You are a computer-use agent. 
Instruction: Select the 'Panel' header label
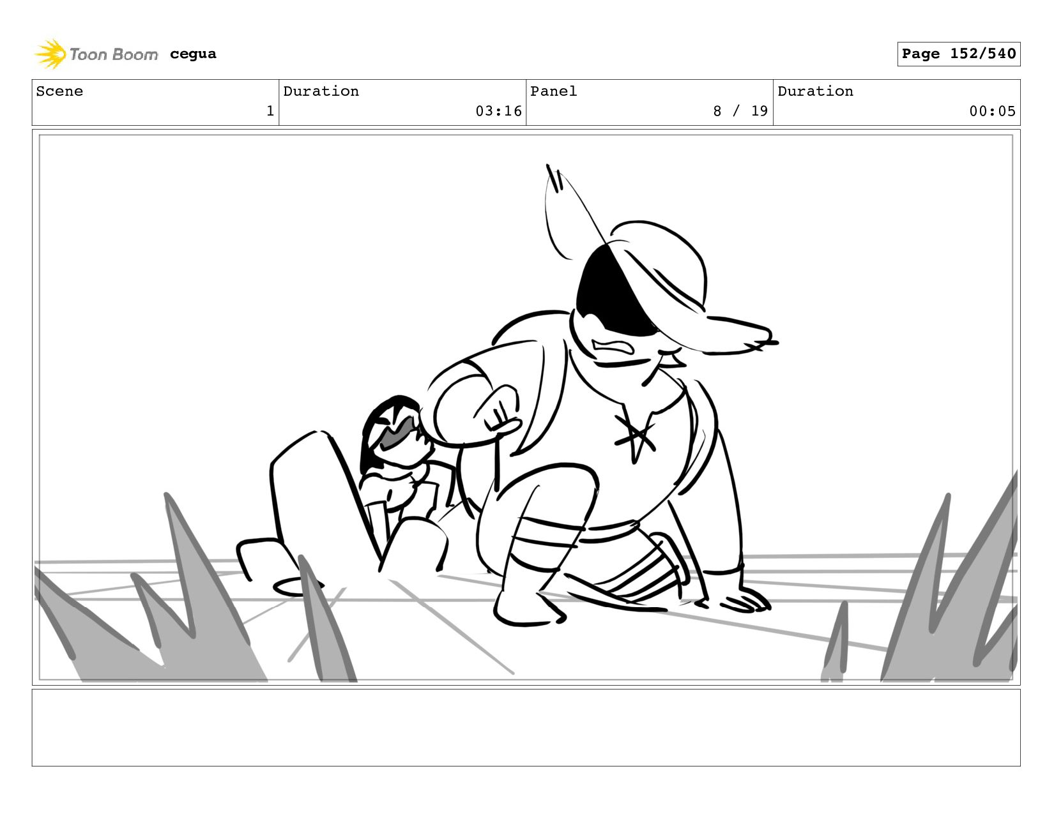click(x=553, y=91)
